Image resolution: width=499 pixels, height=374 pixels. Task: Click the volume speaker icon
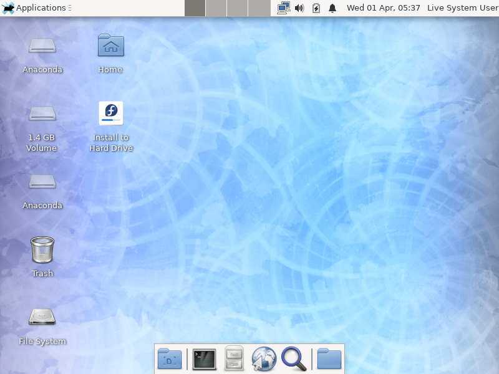pyautogui.click(x=299, y=8)
